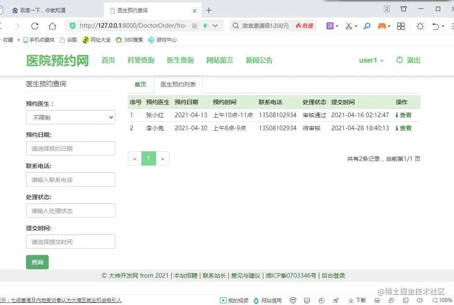Open the shirt skin icon in title bar
The height and width of the screenshot is (305, 454).
[404, 9]
